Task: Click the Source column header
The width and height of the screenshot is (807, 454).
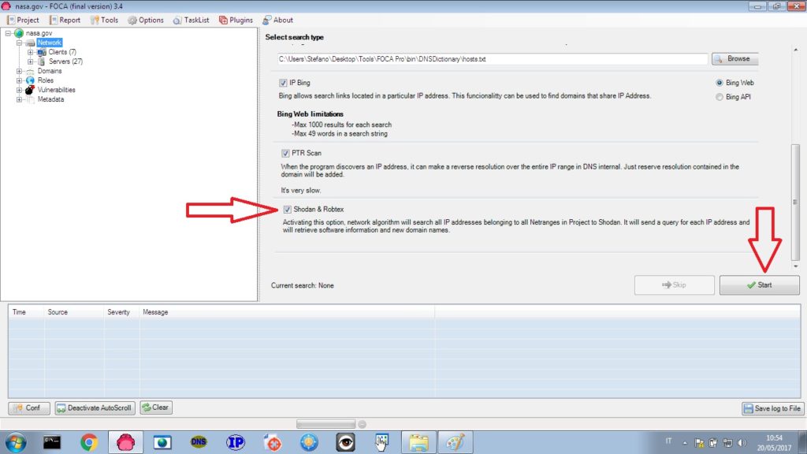Action: tap(74, 312)
